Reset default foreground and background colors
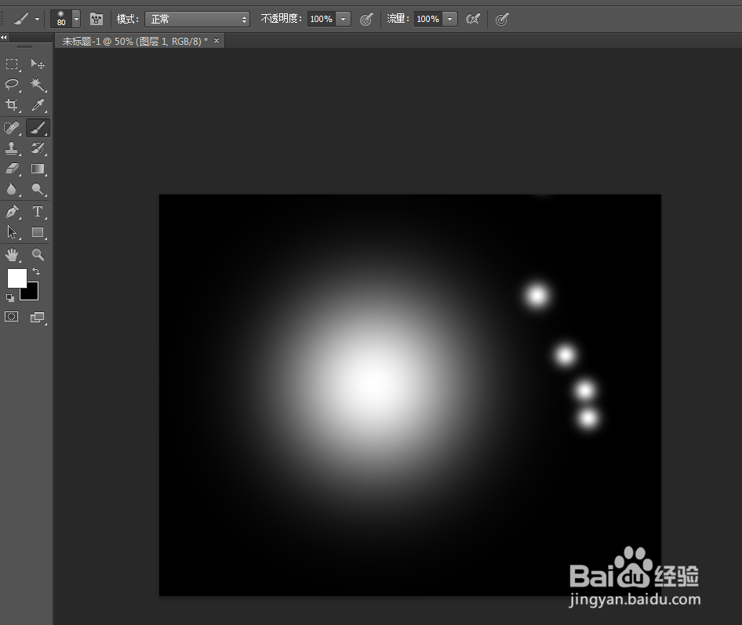The image size is (742, 625). tap(10, 297)
